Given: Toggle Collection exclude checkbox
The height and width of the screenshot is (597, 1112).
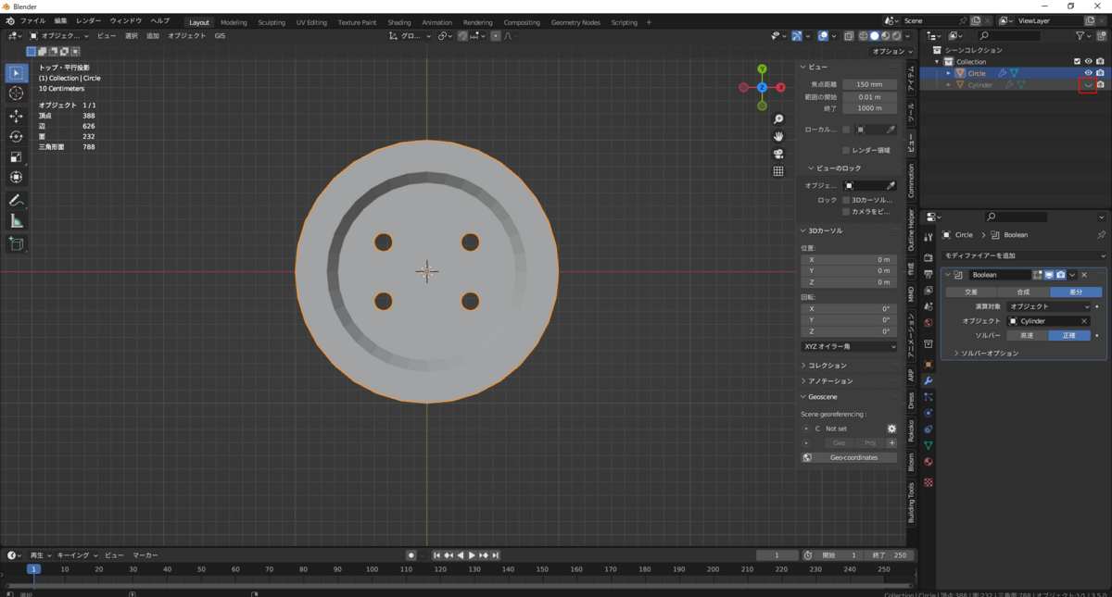Looking at the screenshot, I should (x=1076, y=61).
